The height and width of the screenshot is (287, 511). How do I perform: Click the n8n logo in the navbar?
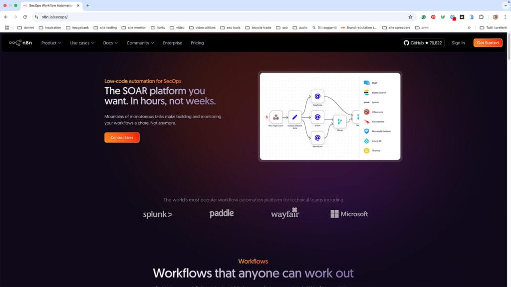coord(20,43)
